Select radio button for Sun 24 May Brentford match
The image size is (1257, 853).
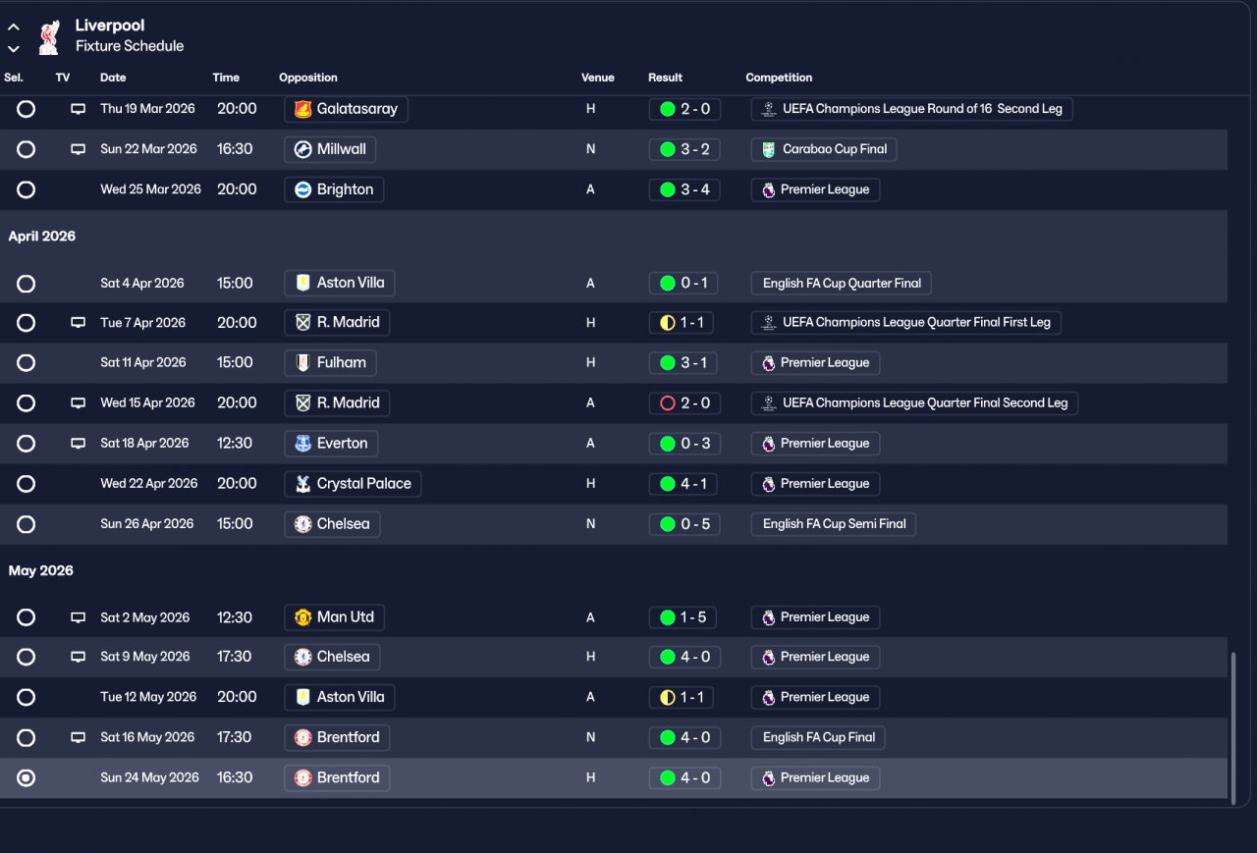[x=27, y=777]
